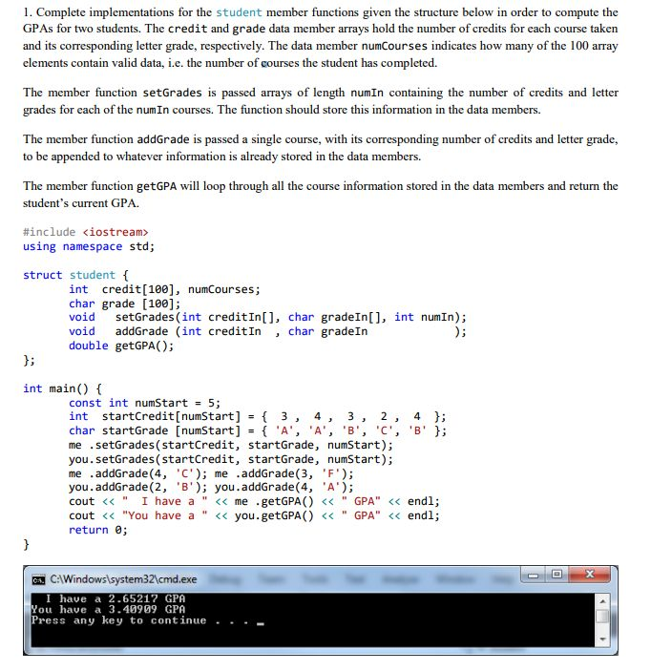
Task: Click "addGrade" in the third paragraph
Action: pyautogui.click(x=163, y=139)
